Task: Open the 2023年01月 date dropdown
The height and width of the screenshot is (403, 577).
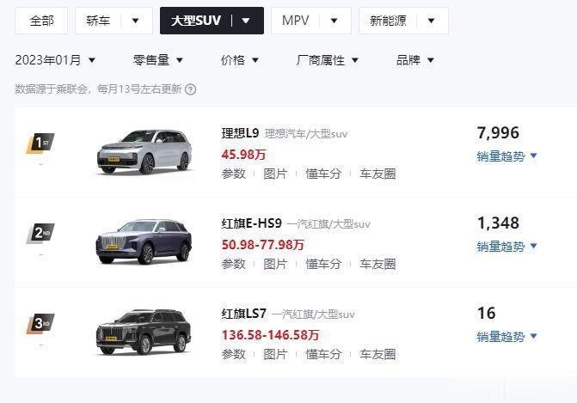Action: (x=55, y=60)
